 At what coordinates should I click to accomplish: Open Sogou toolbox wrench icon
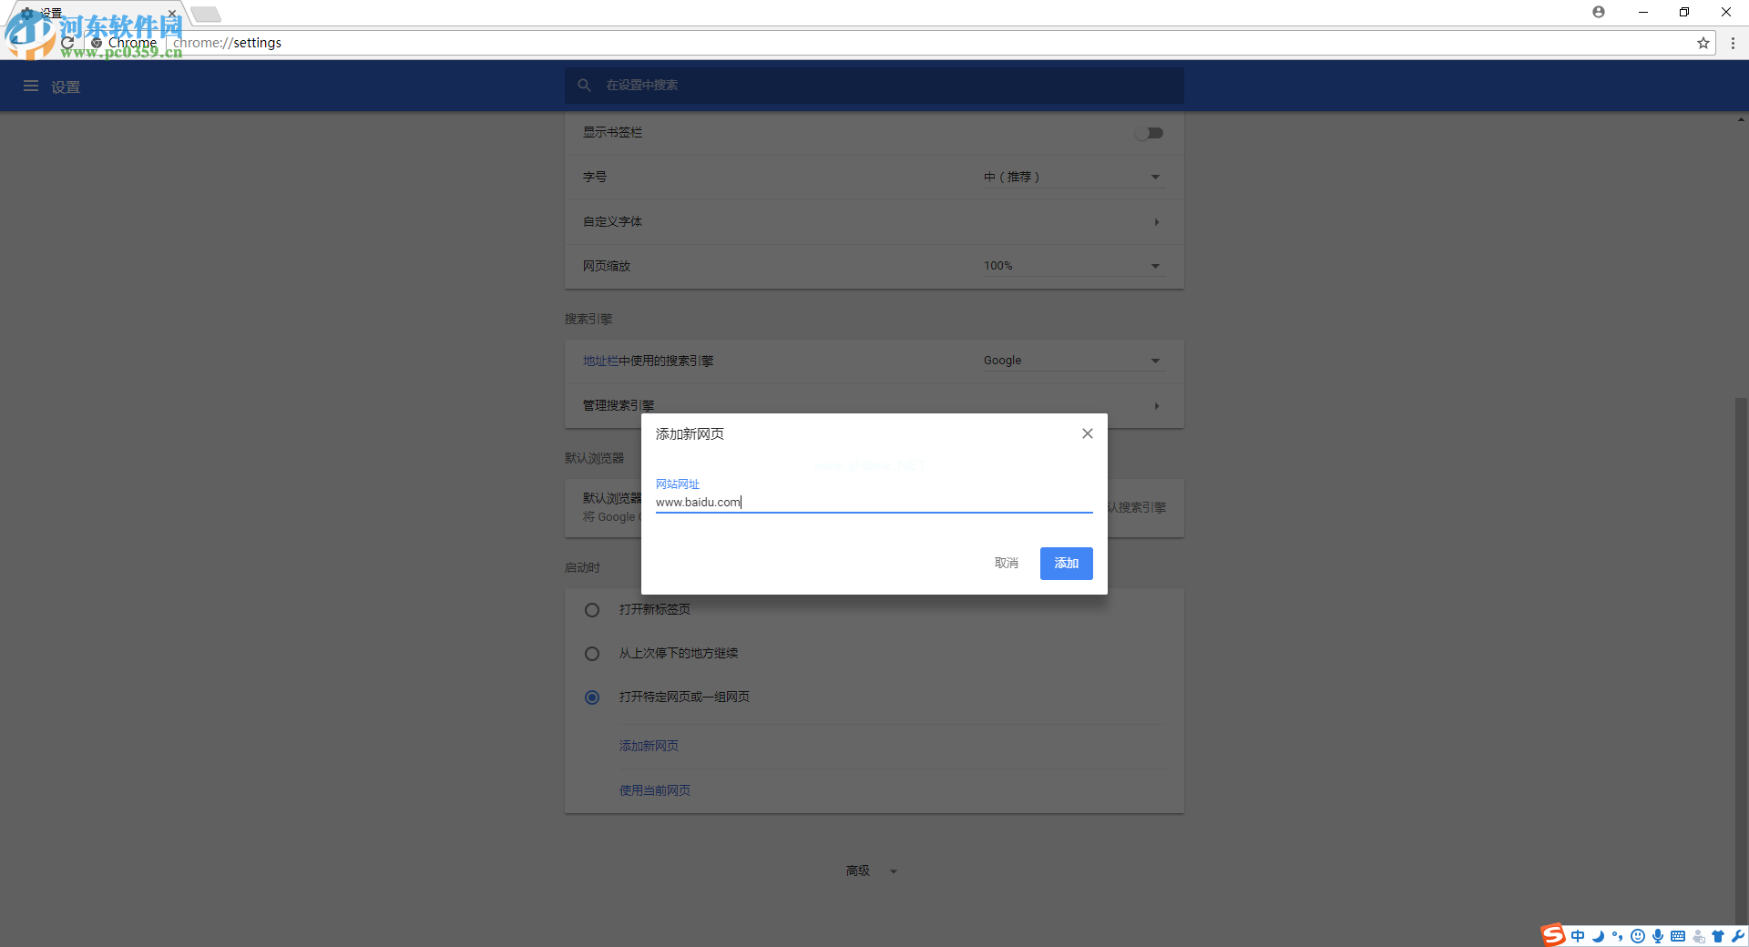point(1738,936)
